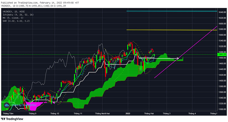Click the Published on TradingView.com header text
Image resolution: width=228 pixels, height=122 pixels.
40,3
